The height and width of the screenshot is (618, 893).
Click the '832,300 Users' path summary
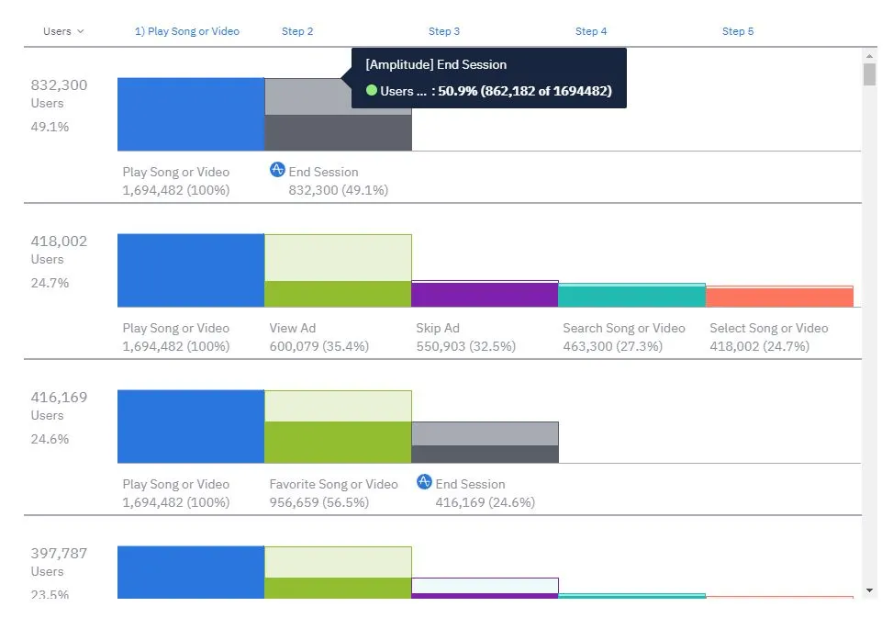(60, 94)
